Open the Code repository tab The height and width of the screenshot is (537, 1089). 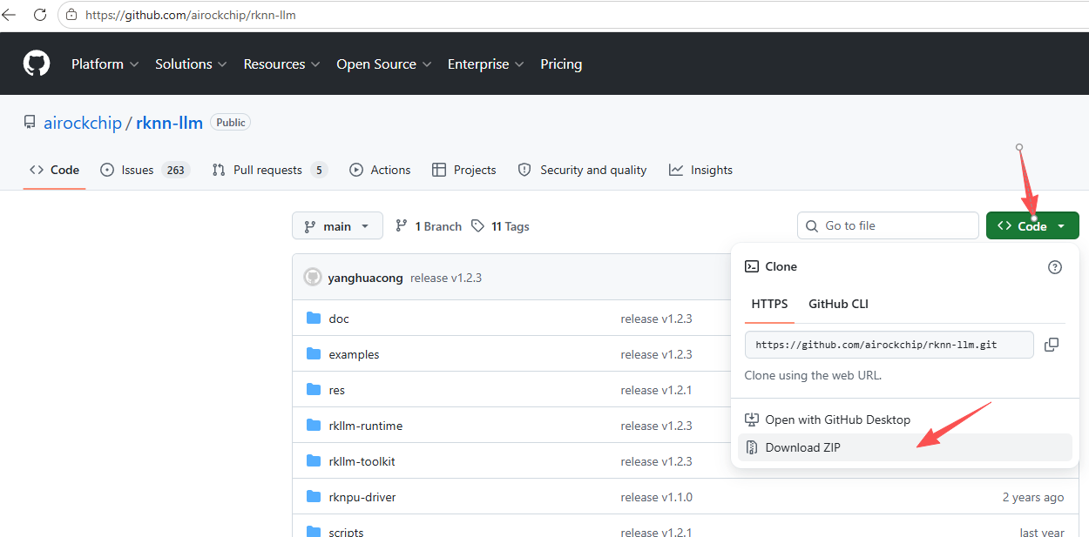(x=54, y=170)
